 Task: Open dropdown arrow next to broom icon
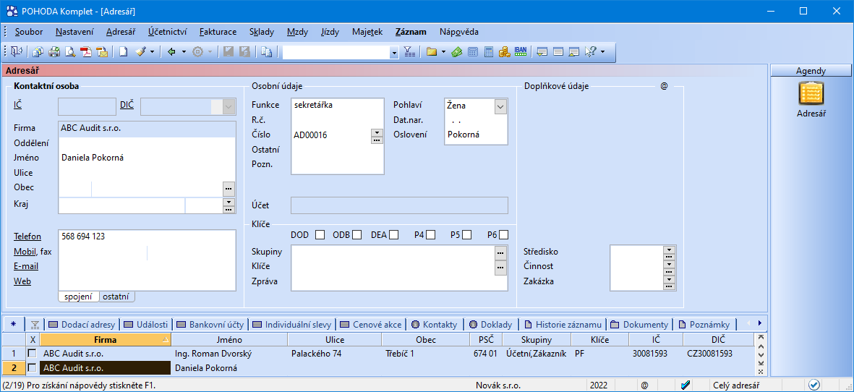[x=153, y=52]
